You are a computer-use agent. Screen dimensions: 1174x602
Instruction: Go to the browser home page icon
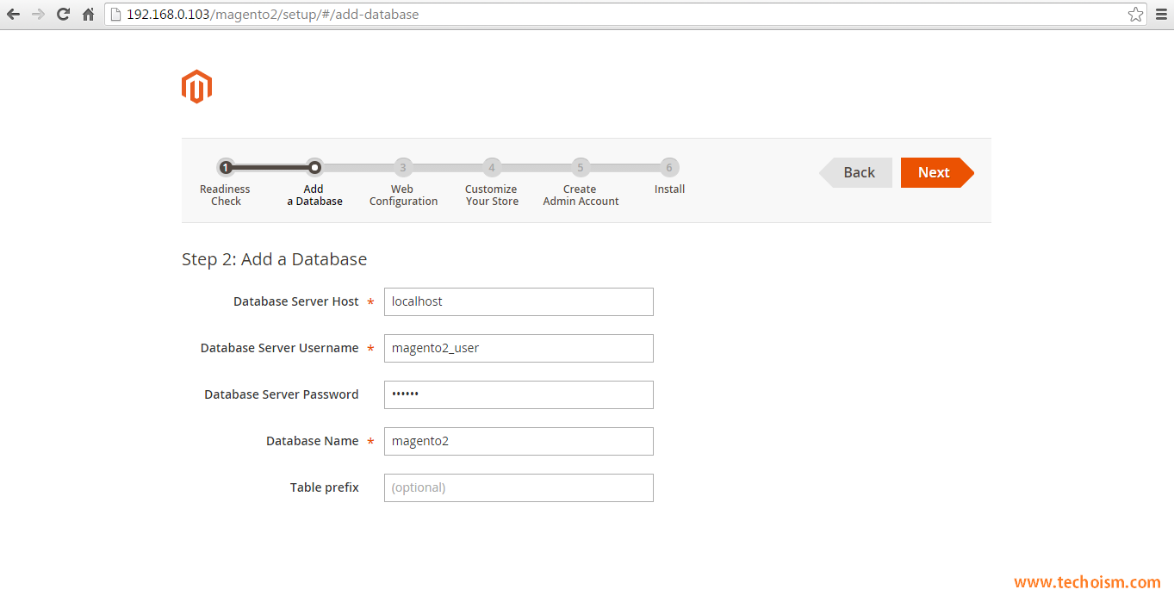(x=88, y=15)
